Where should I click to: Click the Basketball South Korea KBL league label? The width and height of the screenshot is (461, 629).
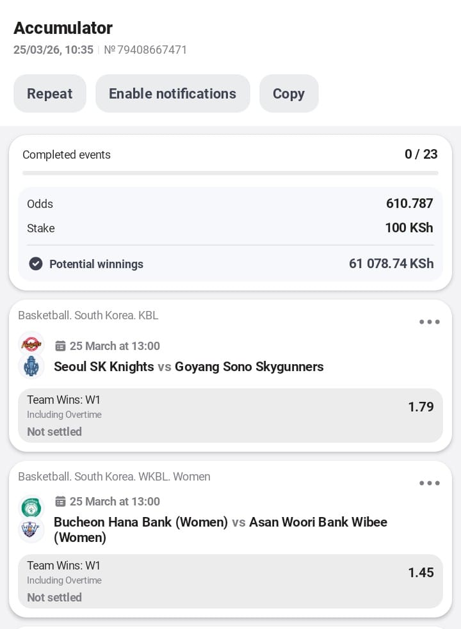pyautogui.click(x=88, y=315)
